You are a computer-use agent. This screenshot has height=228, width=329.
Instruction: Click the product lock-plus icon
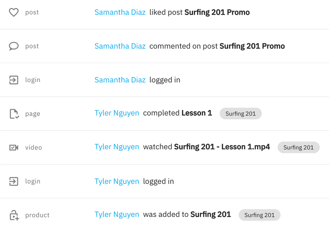[x=14, y=215]
